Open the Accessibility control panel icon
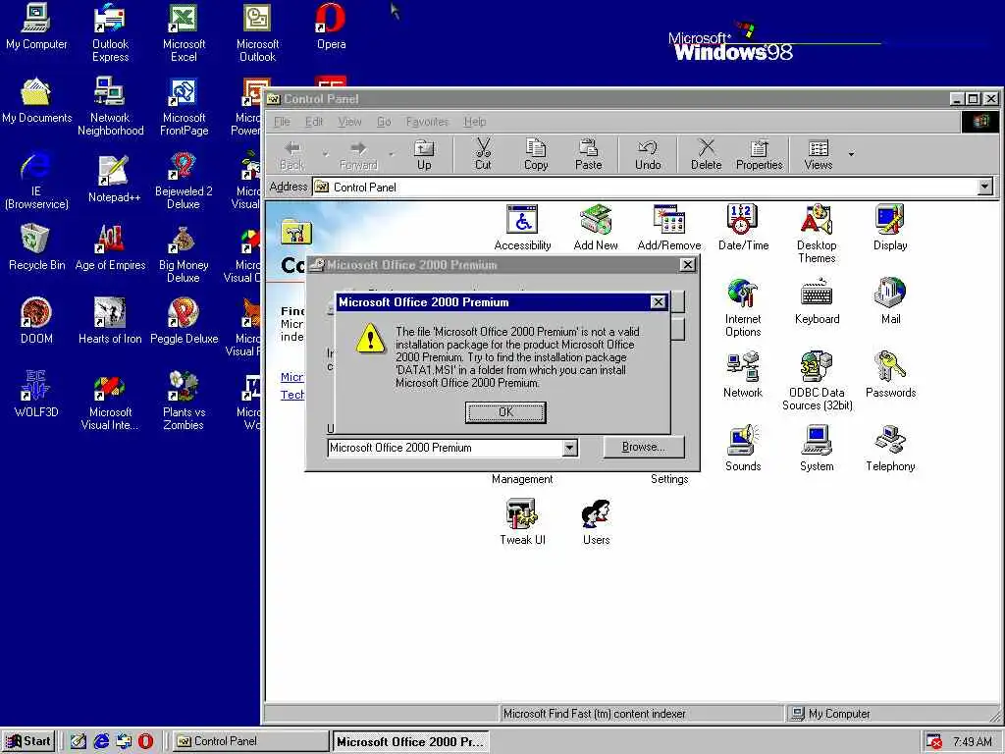Viewport: 1005px width, 754px height. 522,228
